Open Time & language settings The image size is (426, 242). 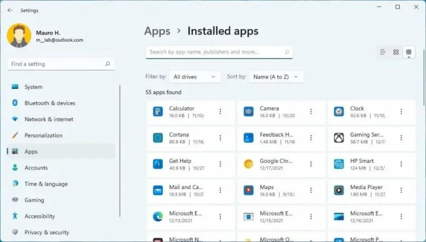click(x=61, y=184)
